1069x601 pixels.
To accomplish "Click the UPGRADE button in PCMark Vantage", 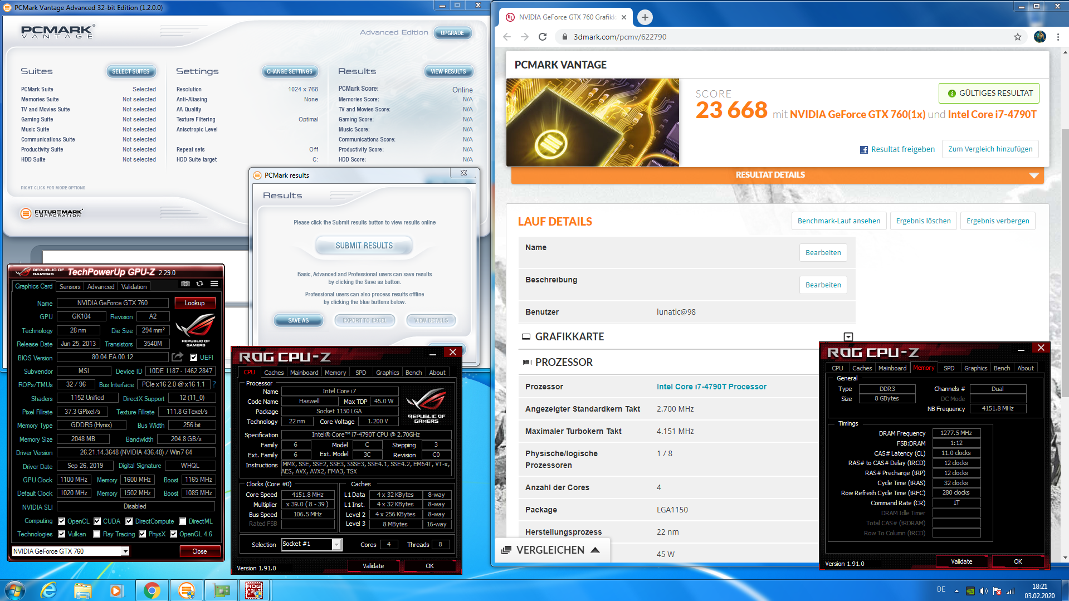I will pos(452,33).
